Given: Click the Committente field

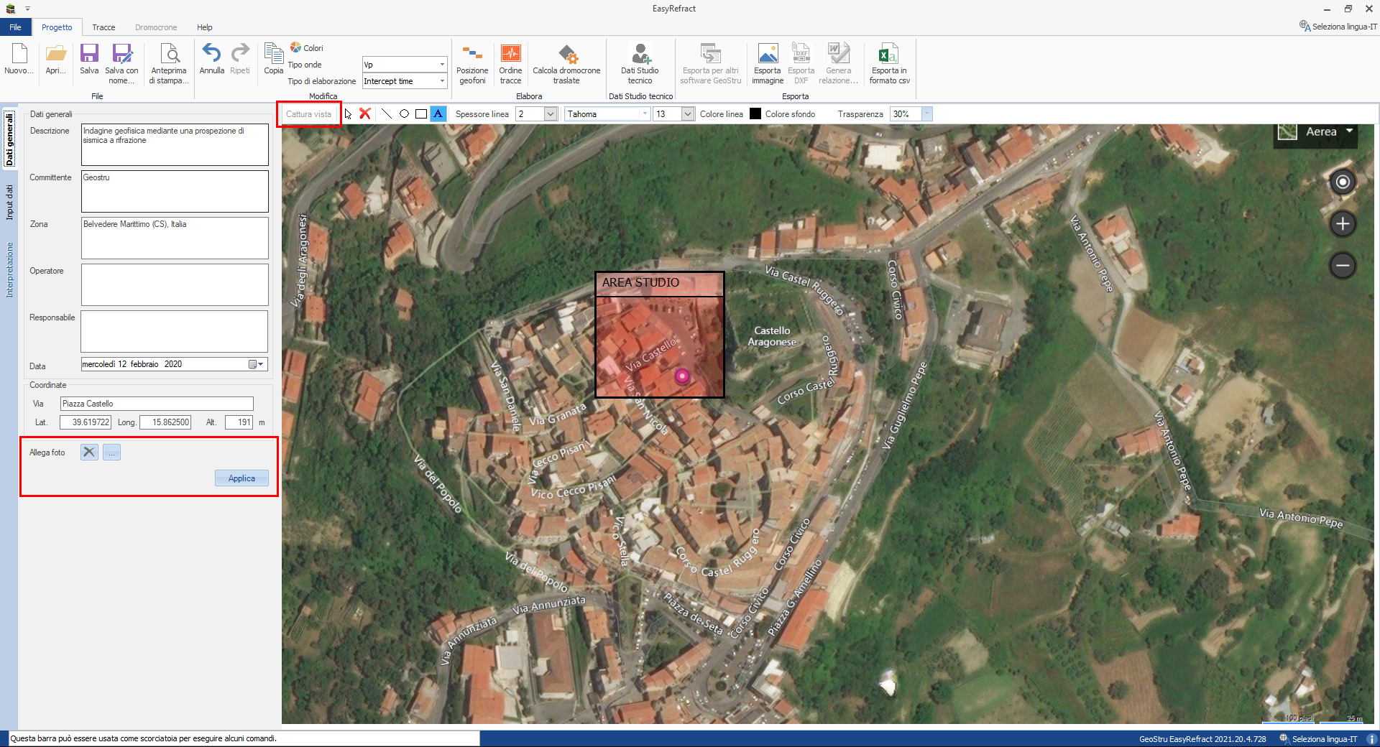Looking at the screenshot, I should (175, 191).
